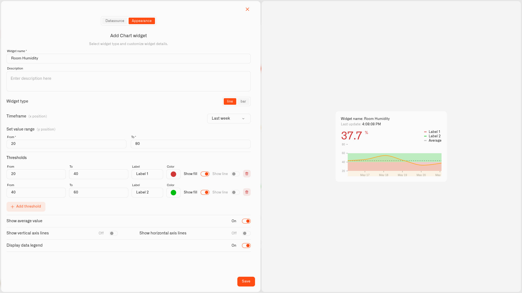
Task: Enable Show horizontal axis lines
Action: (246, 233)
